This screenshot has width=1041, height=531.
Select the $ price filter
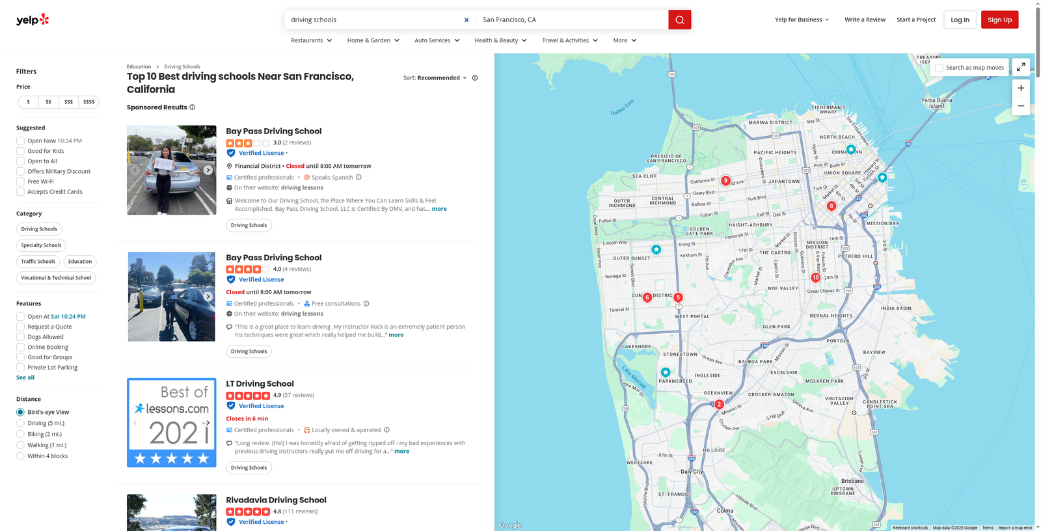tap(28, 102)
